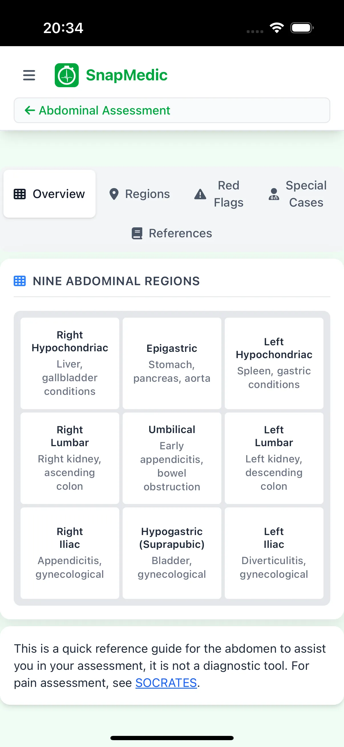Click the Hypogastric (Suprapubic) region card
The height and width of the screenshot is (747, 344).
click(171, 552)
